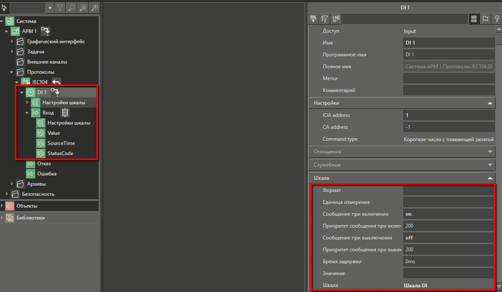Open the dropdown arrow of the tree search box
The image size is (502, 292).
50,8
